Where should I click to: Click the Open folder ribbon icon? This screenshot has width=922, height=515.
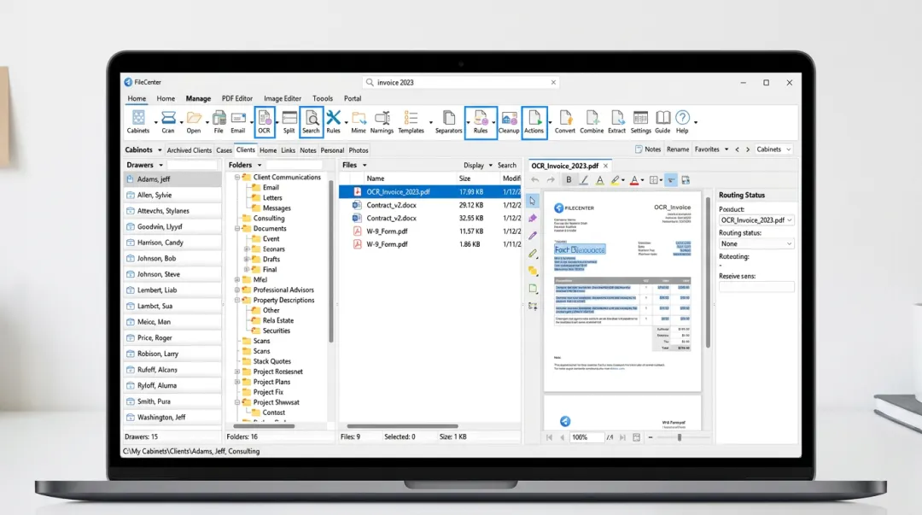coord(194,122)
